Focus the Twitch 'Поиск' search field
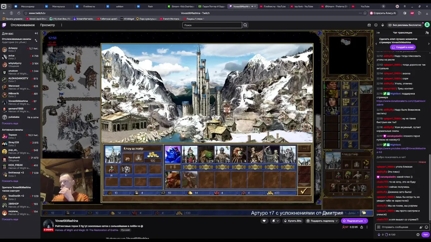431x242 pixels. [212, 25]
